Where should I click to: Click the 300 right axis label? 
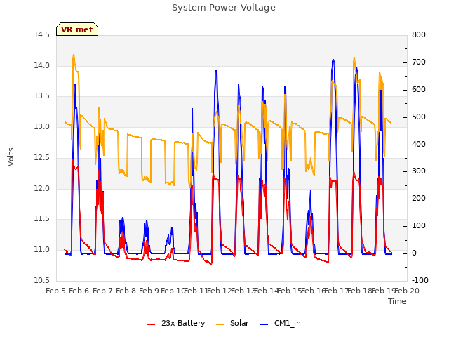(x=419, y=171)
